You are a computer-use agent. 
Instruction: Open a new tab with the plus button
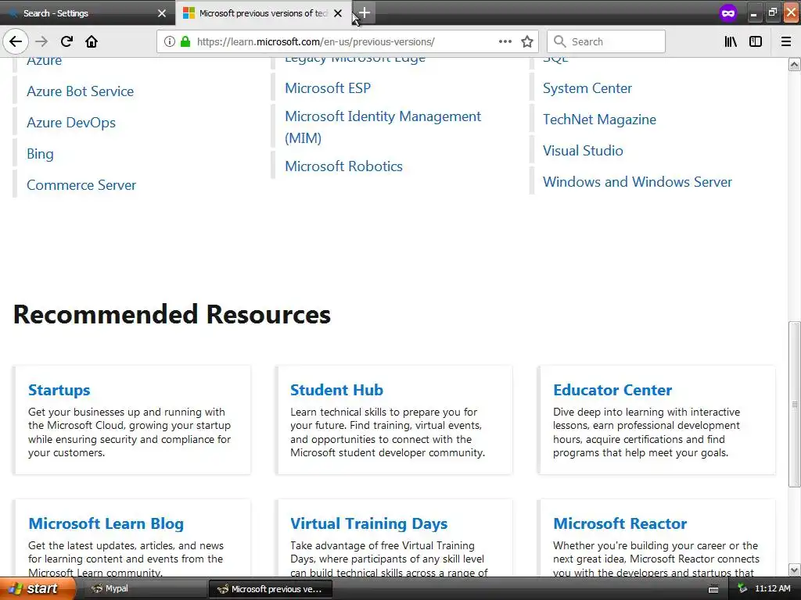click(365, 12)
